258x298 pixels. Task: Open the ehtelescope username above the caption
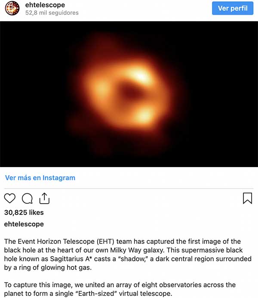pyautogui.click(x=24, y=224)
